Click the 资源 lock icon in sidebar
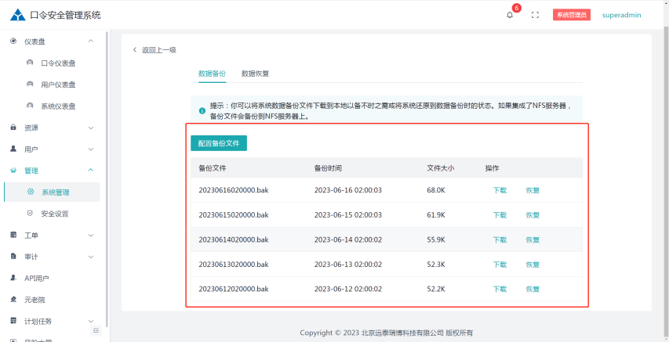Image resolution: width=669 pixels, height=342 pixels. (13, 128)
